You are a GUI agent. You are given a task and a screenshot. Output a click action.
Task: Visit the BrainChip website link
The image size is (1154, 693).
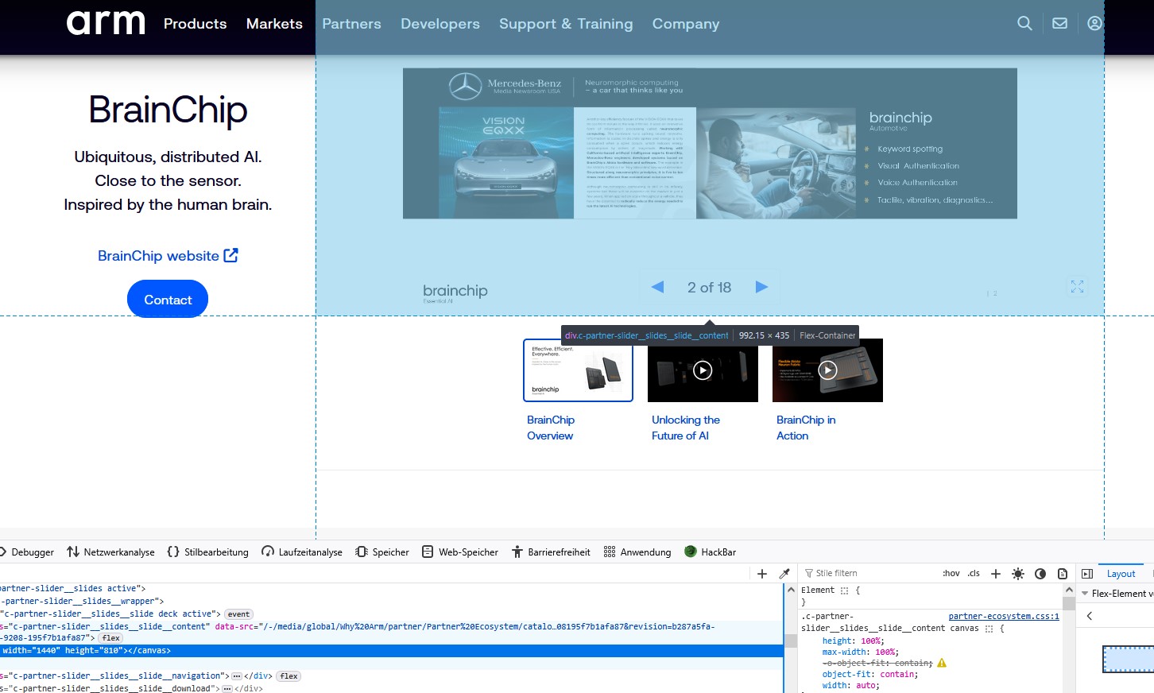click(x=168, y=256)
